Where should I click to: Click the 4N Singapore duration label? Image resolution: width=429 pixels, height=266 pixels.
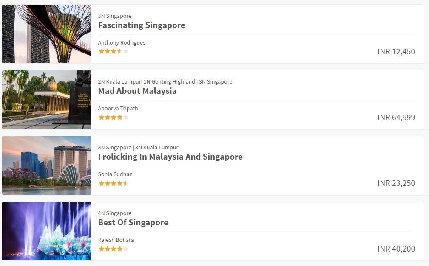(115, 213)
